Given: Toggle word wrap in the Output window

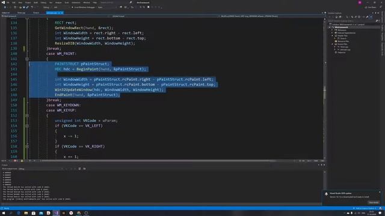Looking at the screenshot, I should pyautogui.click(x=84, y=169).
